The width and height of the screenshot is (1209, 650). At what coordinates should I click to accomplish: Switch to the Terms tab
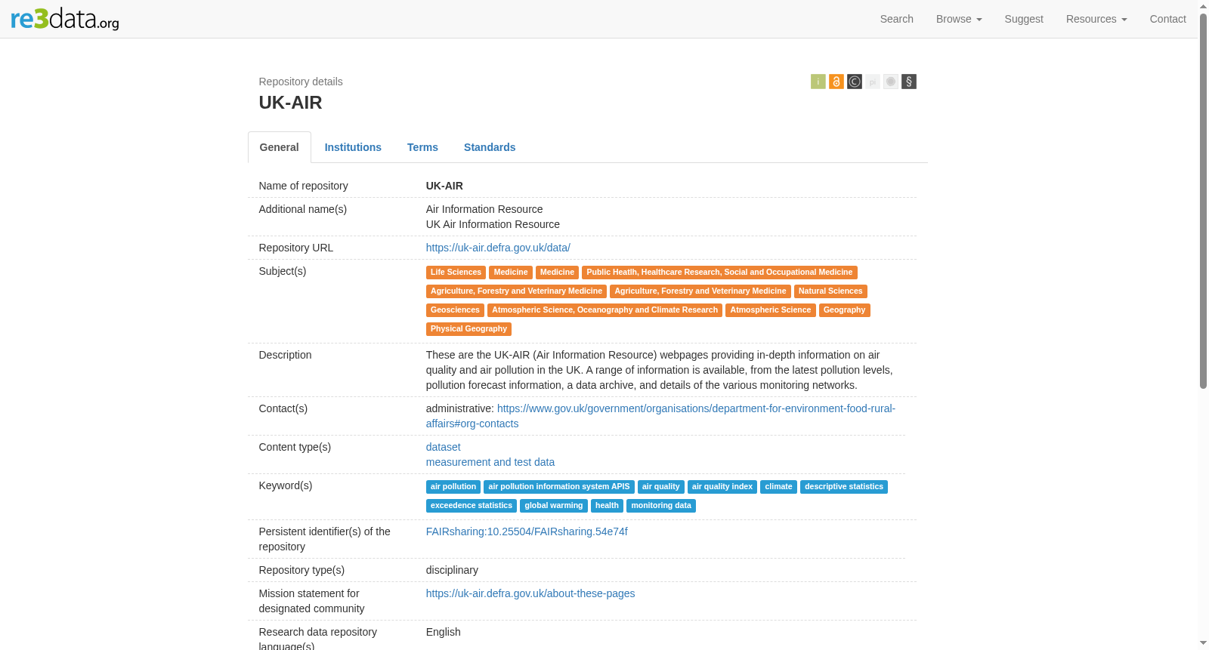(422, 147)
